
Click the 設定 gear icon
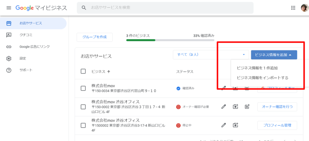8,59
